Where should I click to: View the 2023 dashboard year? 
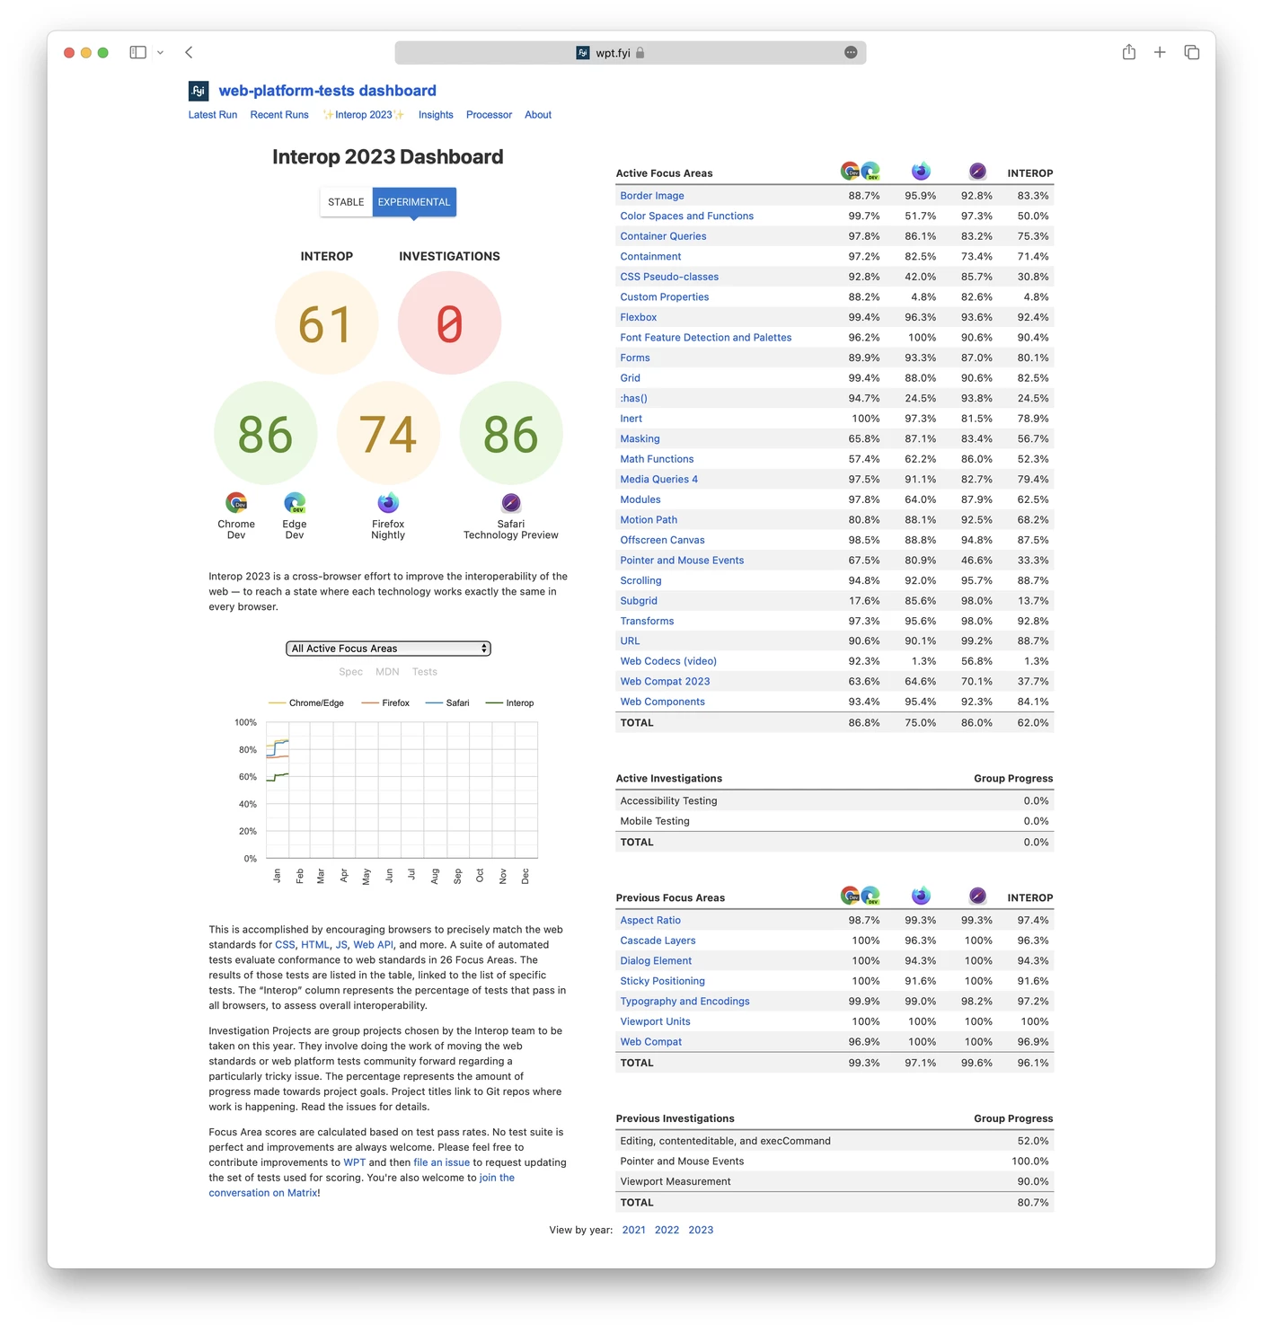pyautogui.click(x=701, y=1231)
